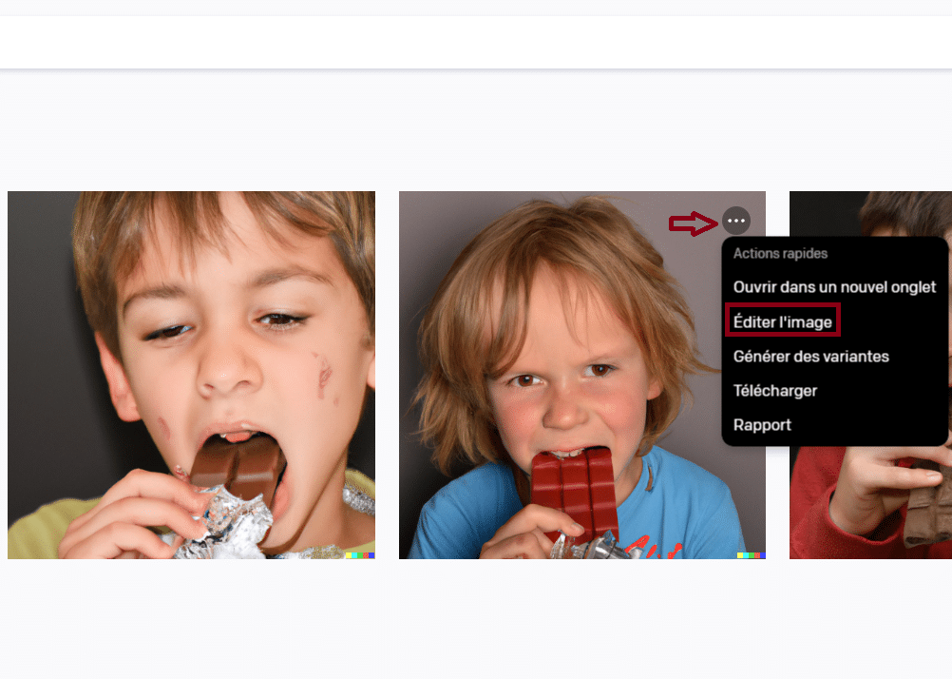Click the red arrow annotation beside the dots
The image size is (952, 679).
pyautogui.click(x=693, y=223)
